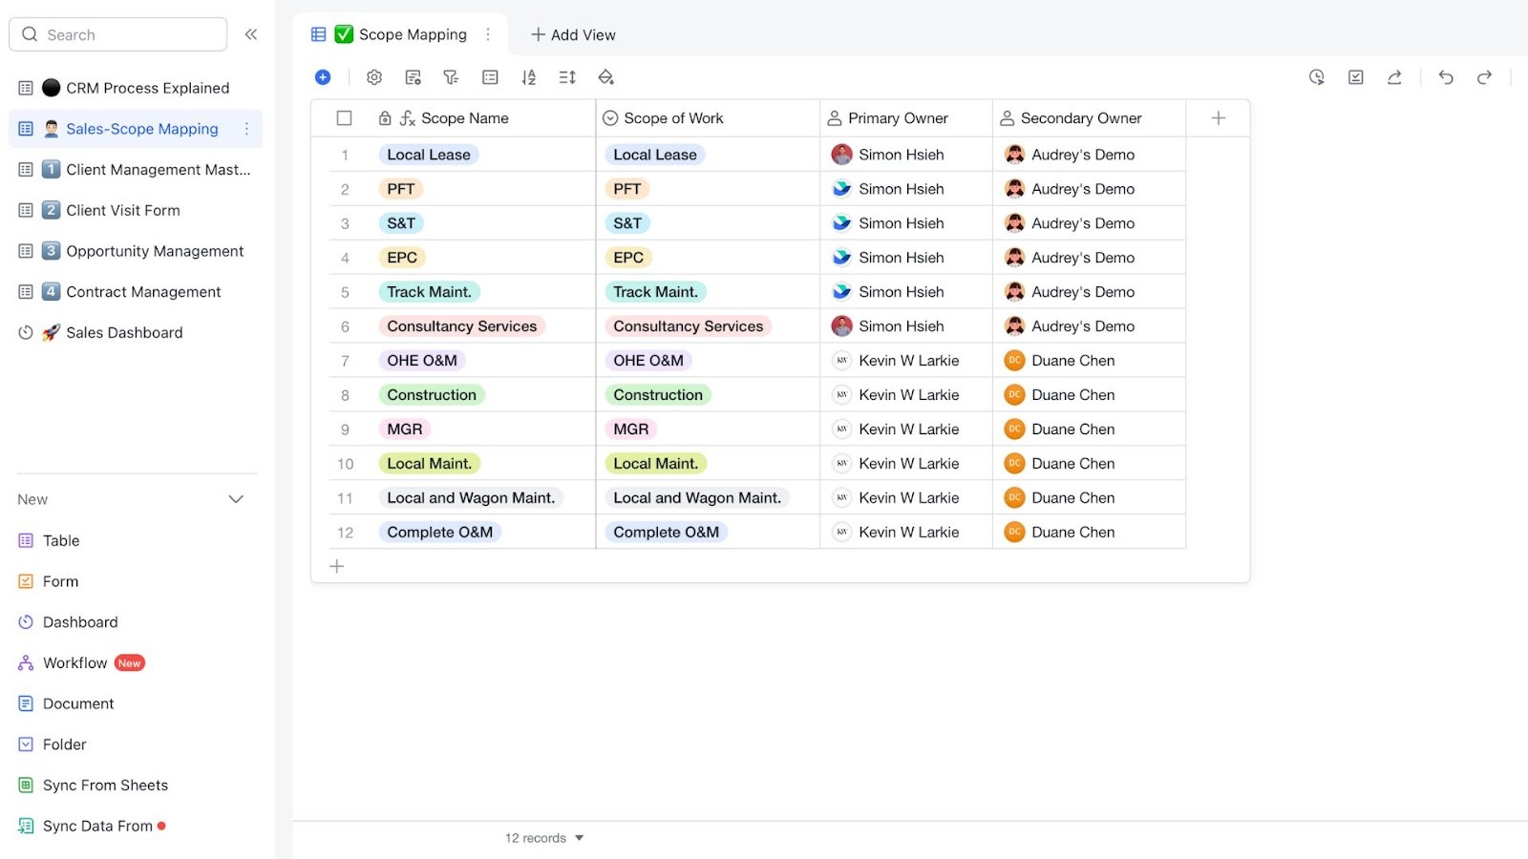The height and width of the screenshot is (859, 1528).
Task: Click the fill color bucket icon
Action: coord(605,77)
